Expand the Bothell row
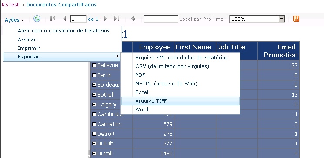This screenshot has width=324, height=158. tap(94, 95)
